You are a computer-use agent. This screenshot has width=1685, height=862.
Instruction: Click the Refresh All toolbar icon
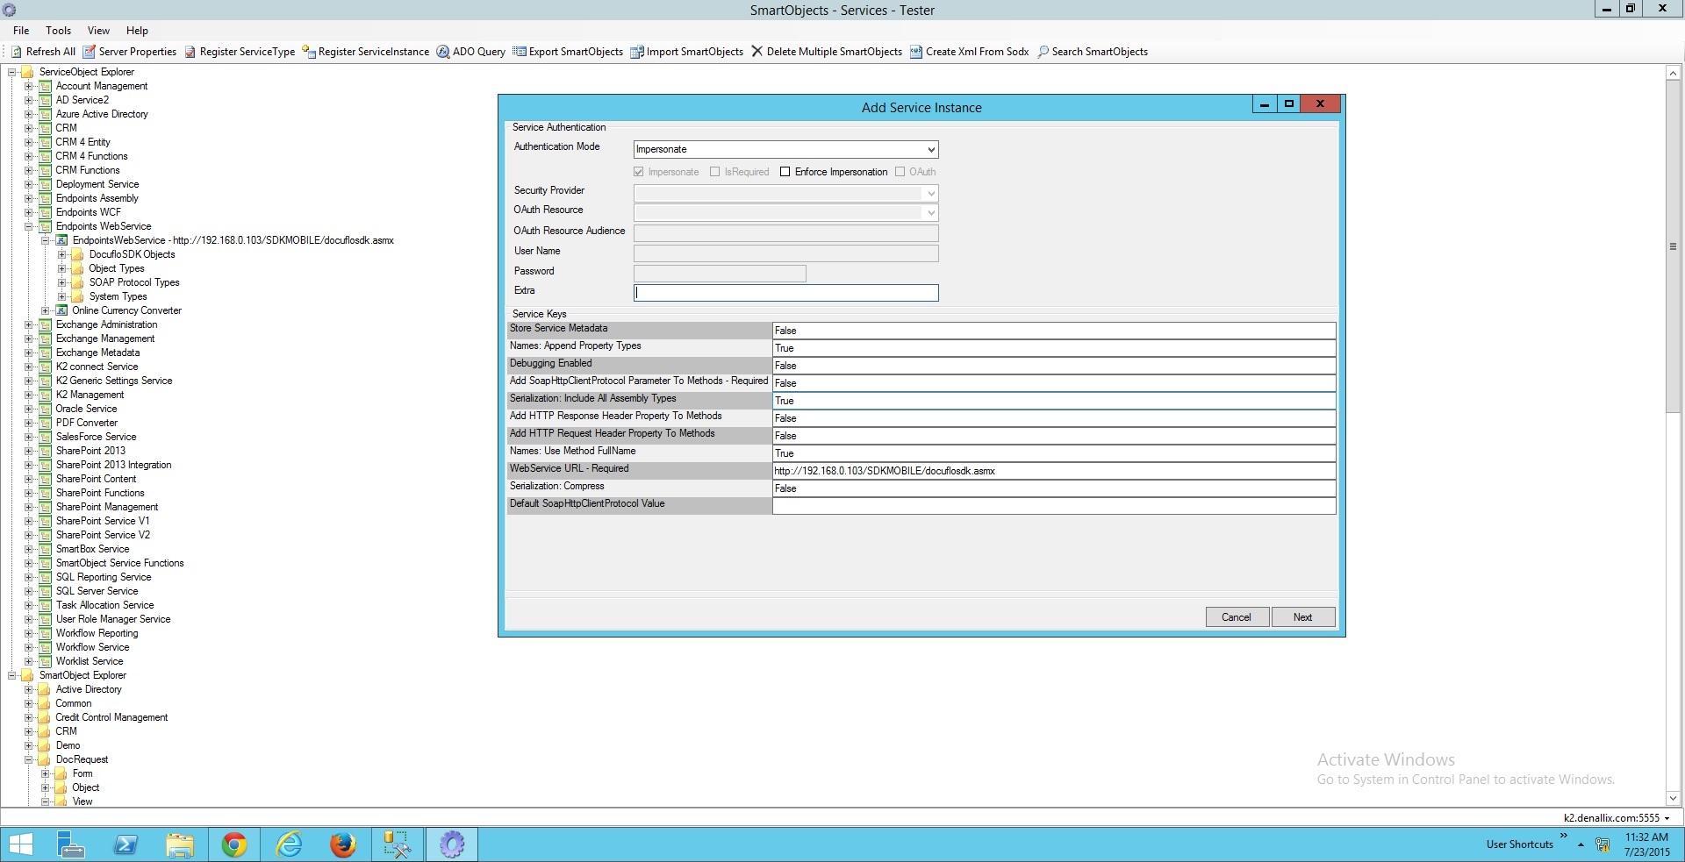(x=16, y=52)
